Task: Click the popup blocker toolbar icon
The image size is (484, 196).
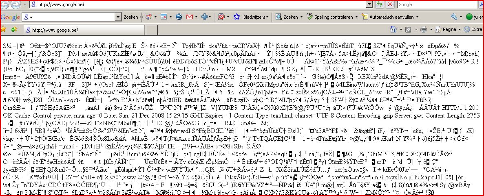Action: [221, 17]
